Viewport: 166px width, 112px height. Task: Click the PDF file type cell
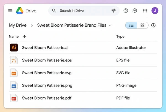click(x=123, y=98)
